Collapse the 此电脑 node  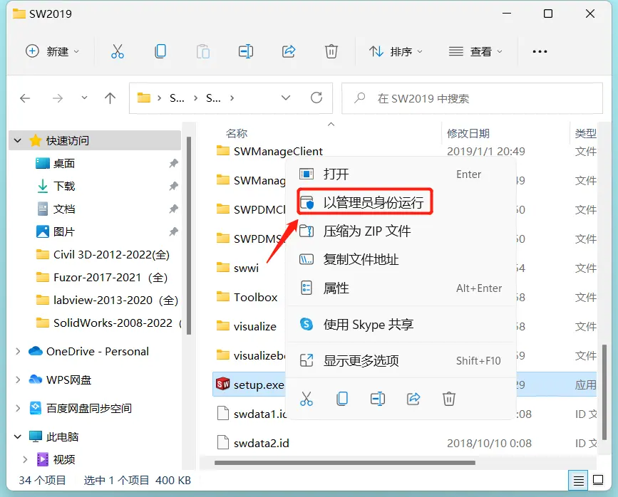18,436
